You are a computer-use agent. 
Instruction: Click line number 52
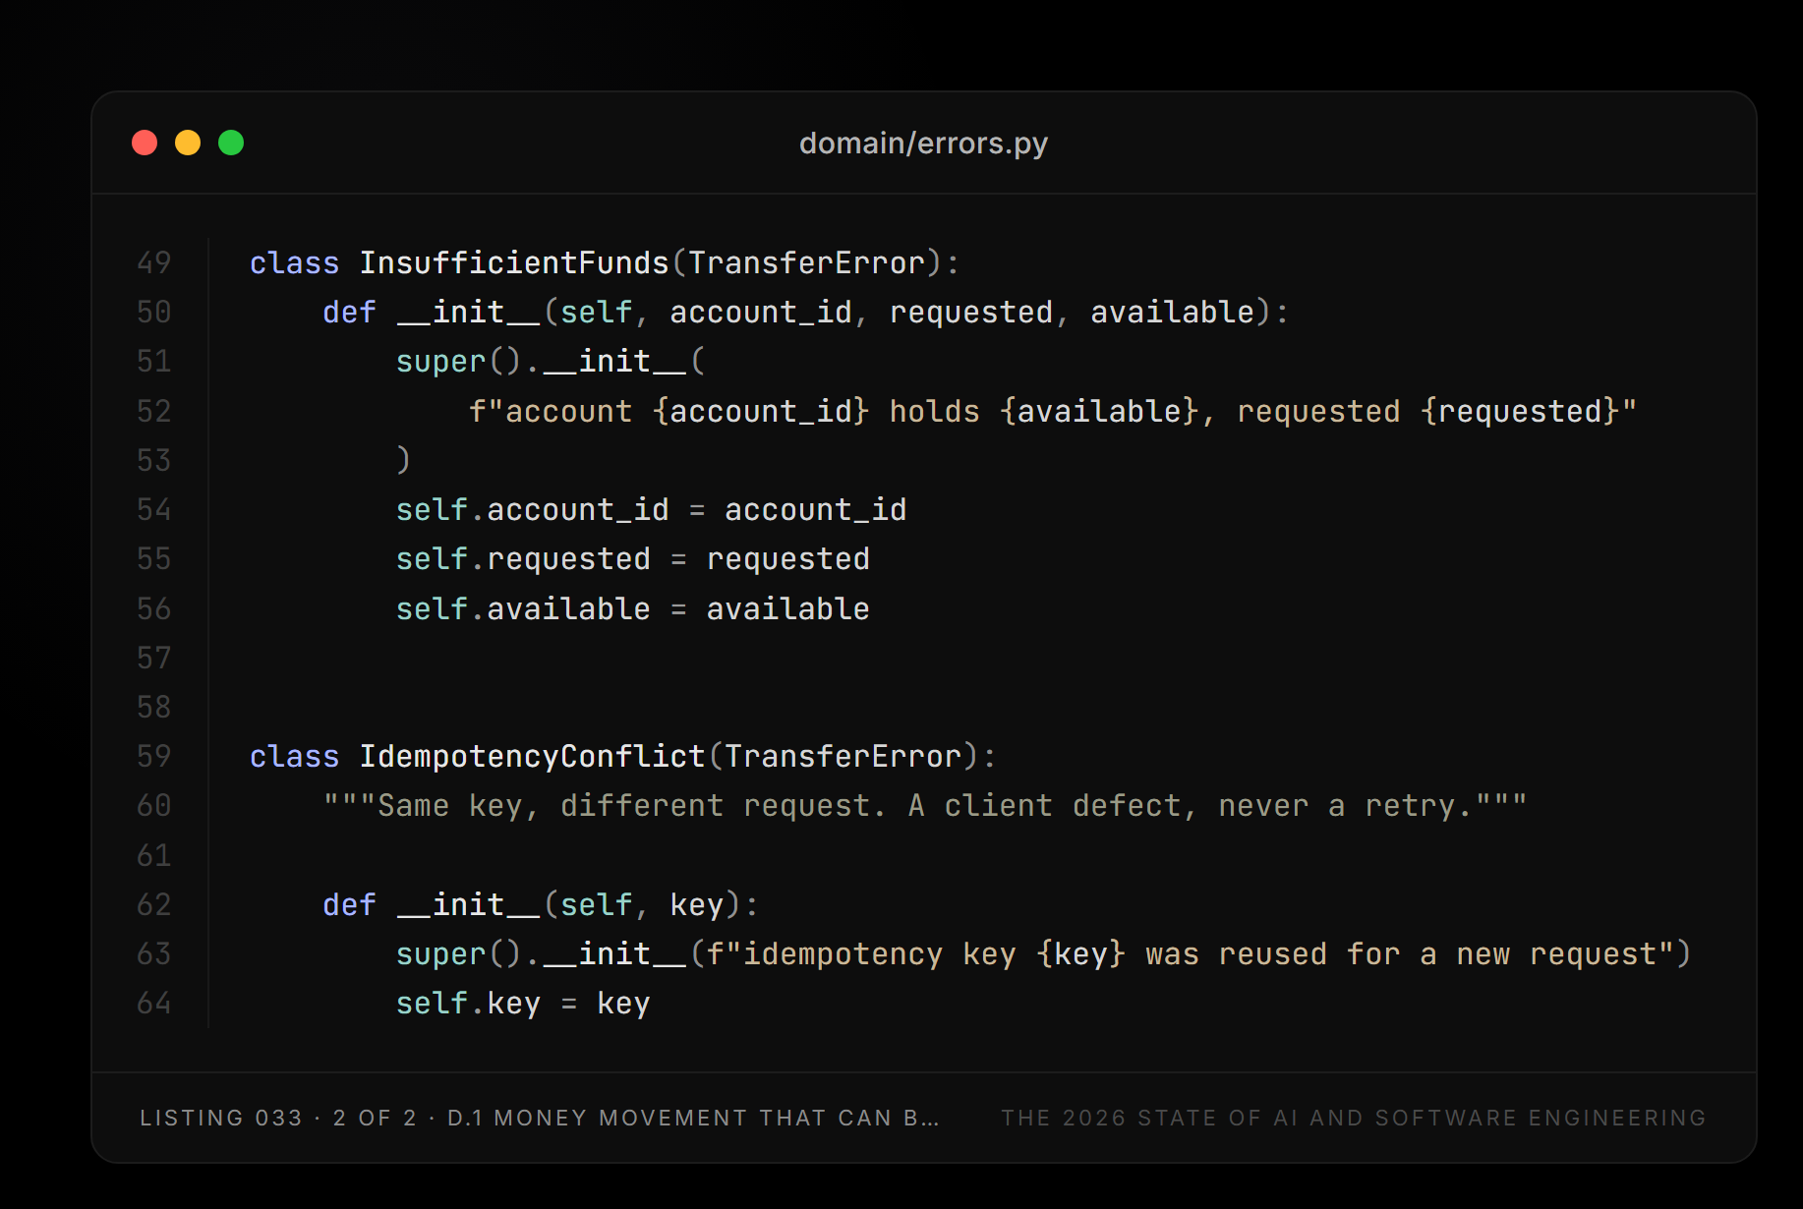click(x=154, y=411)
